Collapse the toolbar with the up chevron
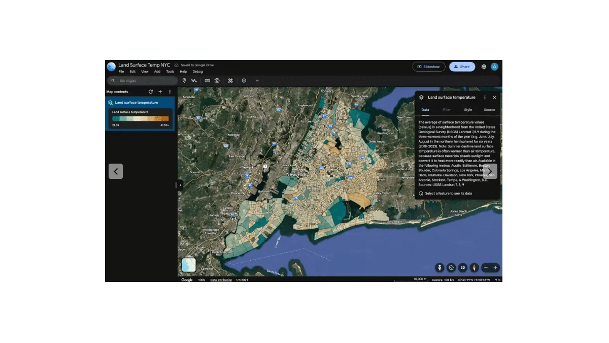Screen dimensions: 609x343 [x=257, y=80]
